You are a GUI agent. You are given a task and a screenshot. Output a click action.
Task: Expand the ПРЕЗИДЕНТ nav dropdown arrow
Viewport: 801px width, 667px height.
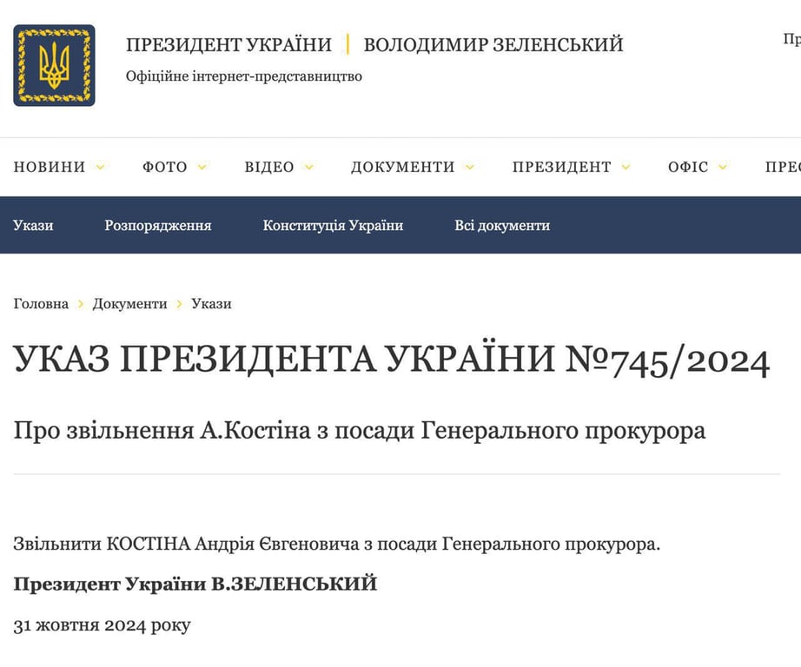(x=626, y=167)
